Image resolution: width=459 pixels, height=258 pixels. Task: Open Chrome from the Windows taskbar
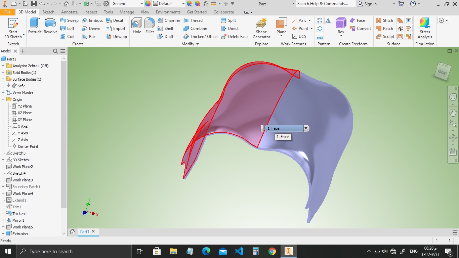click(272, 251)
